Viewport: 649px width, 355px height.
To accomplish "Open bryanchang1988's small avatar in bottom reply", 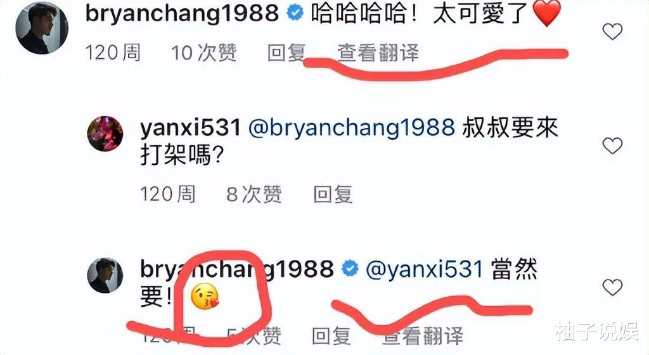I will click(x=105, y=275).
